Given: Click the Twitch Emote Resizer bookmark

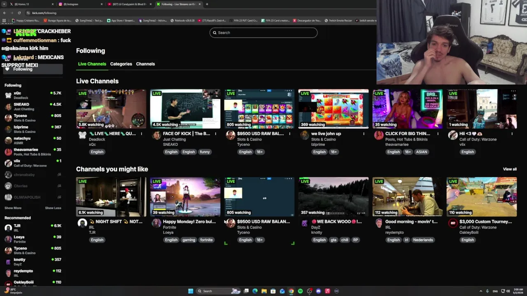Looking at the screenshot, I should [338, 21].
